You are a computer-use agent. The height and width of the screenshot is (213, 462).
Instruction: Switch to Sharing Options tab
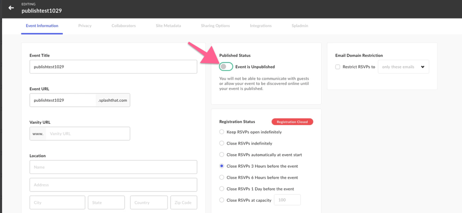pos(215,26)
